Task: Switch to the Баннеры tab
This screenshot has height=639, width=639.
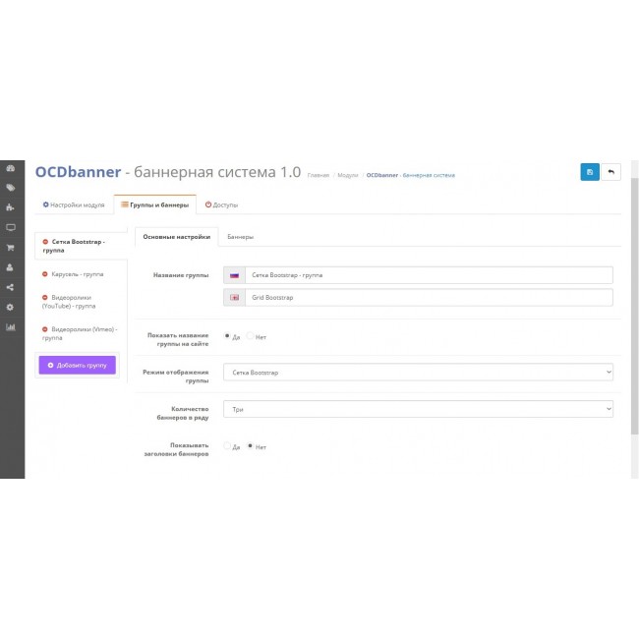Action: 240,237
